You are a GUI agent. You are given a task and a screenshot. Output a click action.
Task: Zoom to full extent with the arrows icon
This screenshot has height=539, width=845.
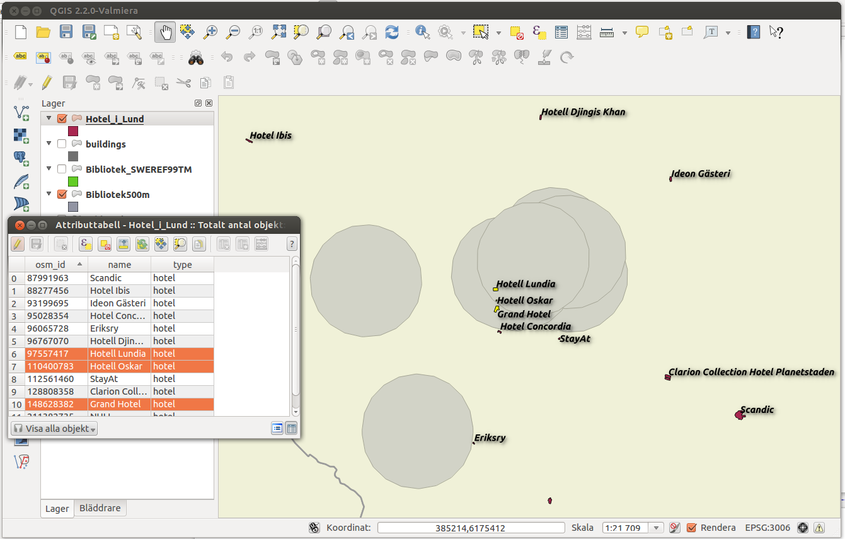[x=279, y=32]
